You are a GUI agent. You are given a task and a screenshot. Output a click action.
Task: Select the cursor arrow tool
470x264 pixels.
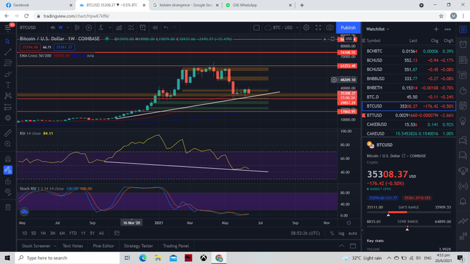(x=8, y=41)
